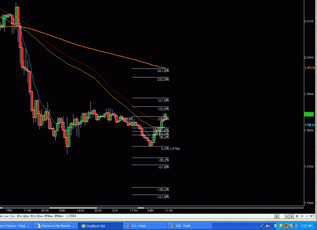Click the chart icon beside the right arrow

(287, 216)
